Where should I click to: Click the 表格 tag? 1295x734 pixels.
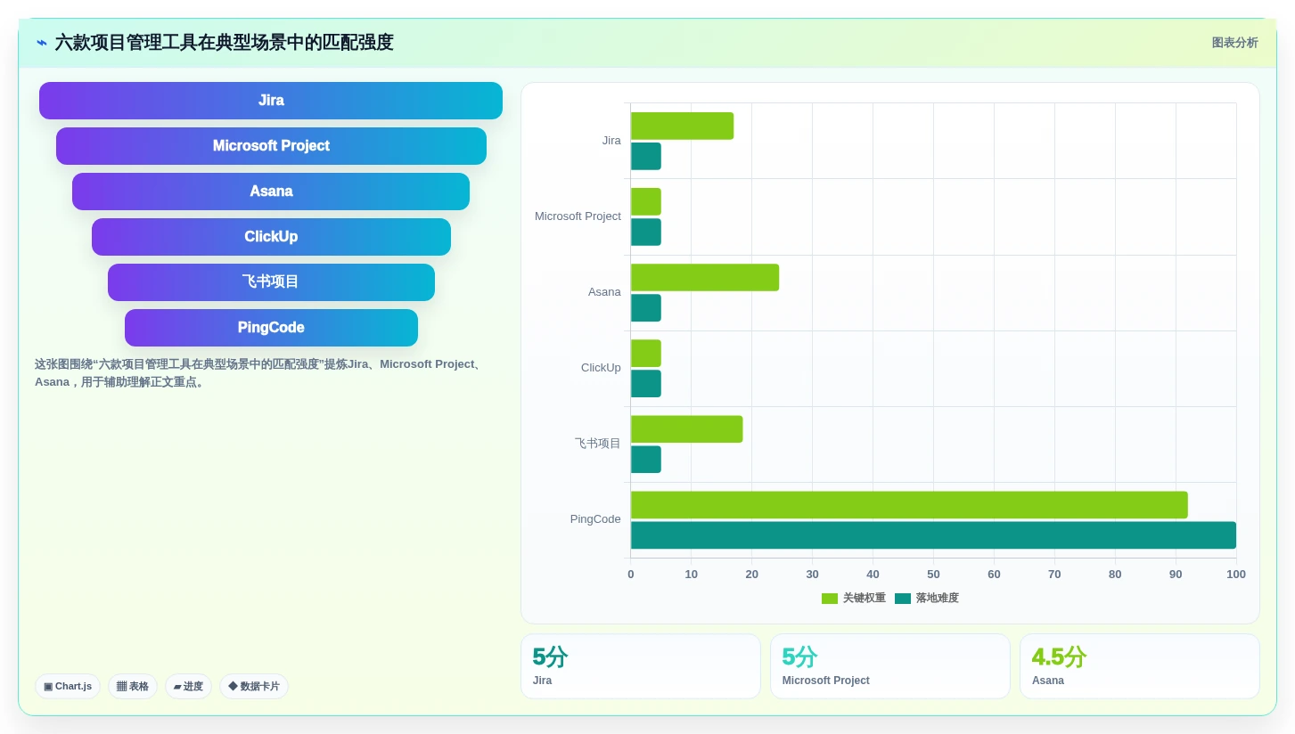coord(133,686)
